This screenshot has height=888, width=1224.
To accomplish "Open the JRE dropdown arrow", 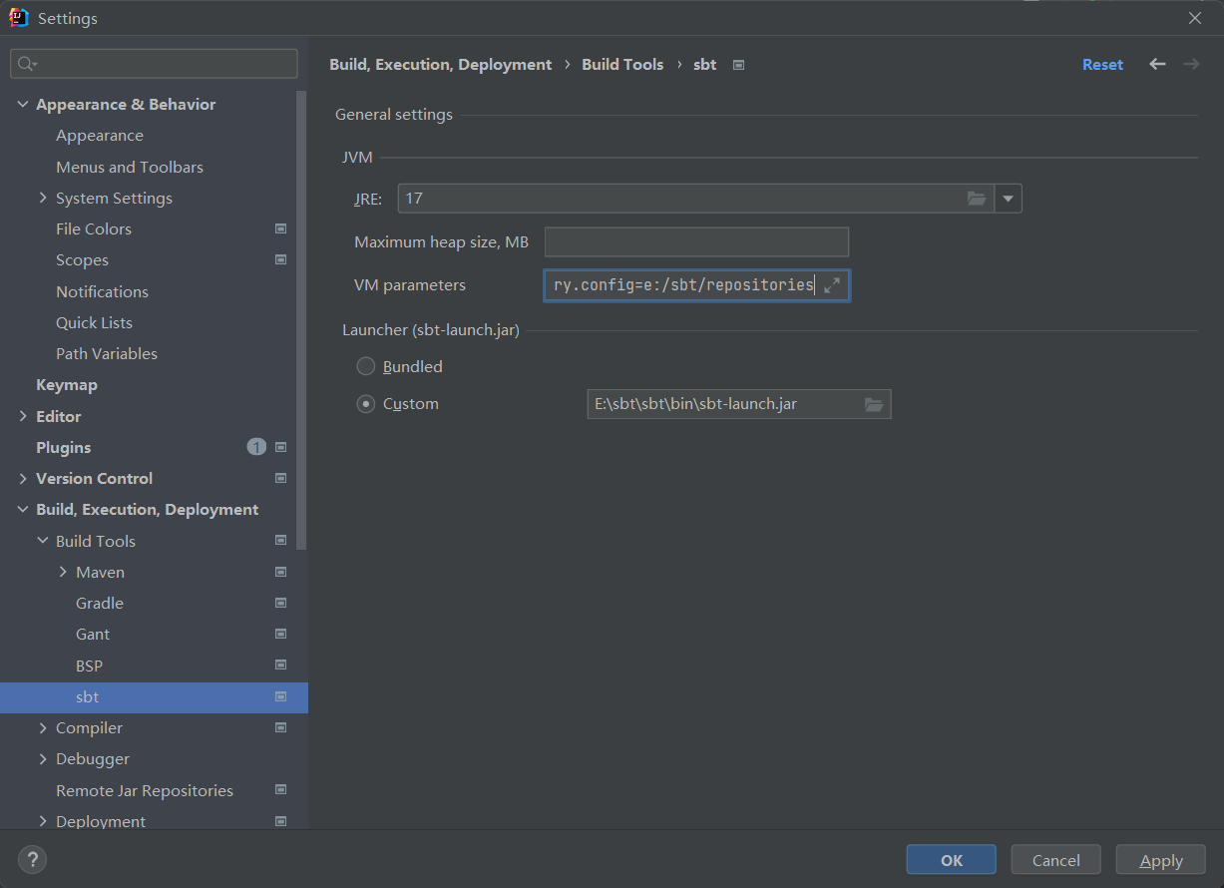I will pos(1009,199).
